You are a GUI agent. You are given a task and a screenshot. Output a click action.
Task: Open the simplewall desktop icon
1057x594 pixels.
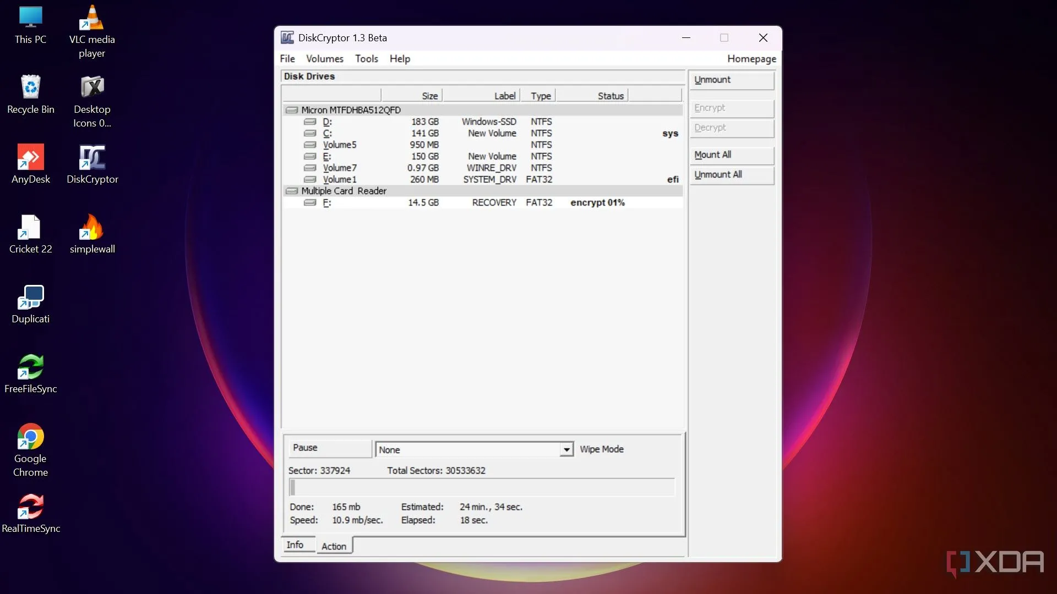click(92, 233)
